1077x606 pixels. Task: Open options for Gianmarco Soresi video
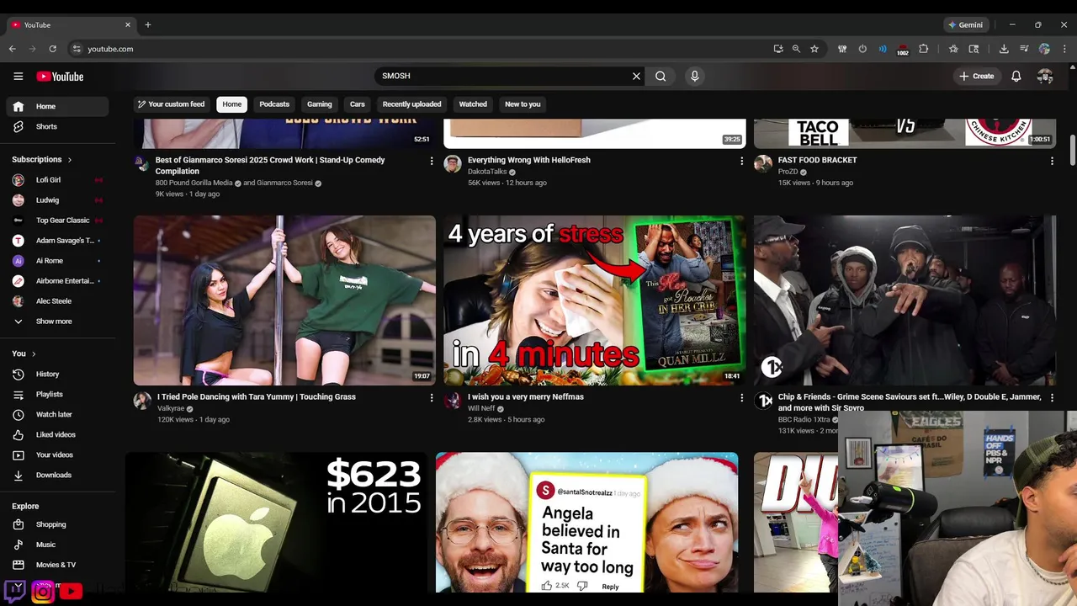[432, 161]
